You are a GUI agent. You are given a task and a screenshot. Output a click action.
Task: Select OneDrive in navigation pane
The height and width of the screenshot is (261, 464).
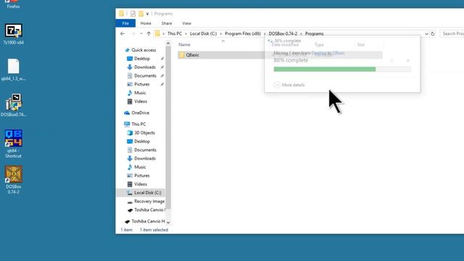(140, 113)
